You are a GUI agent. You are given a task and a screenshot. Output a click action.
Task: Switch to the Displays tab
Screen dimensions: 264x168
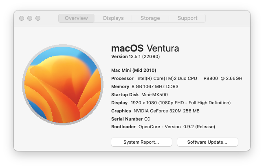(113, 18)
